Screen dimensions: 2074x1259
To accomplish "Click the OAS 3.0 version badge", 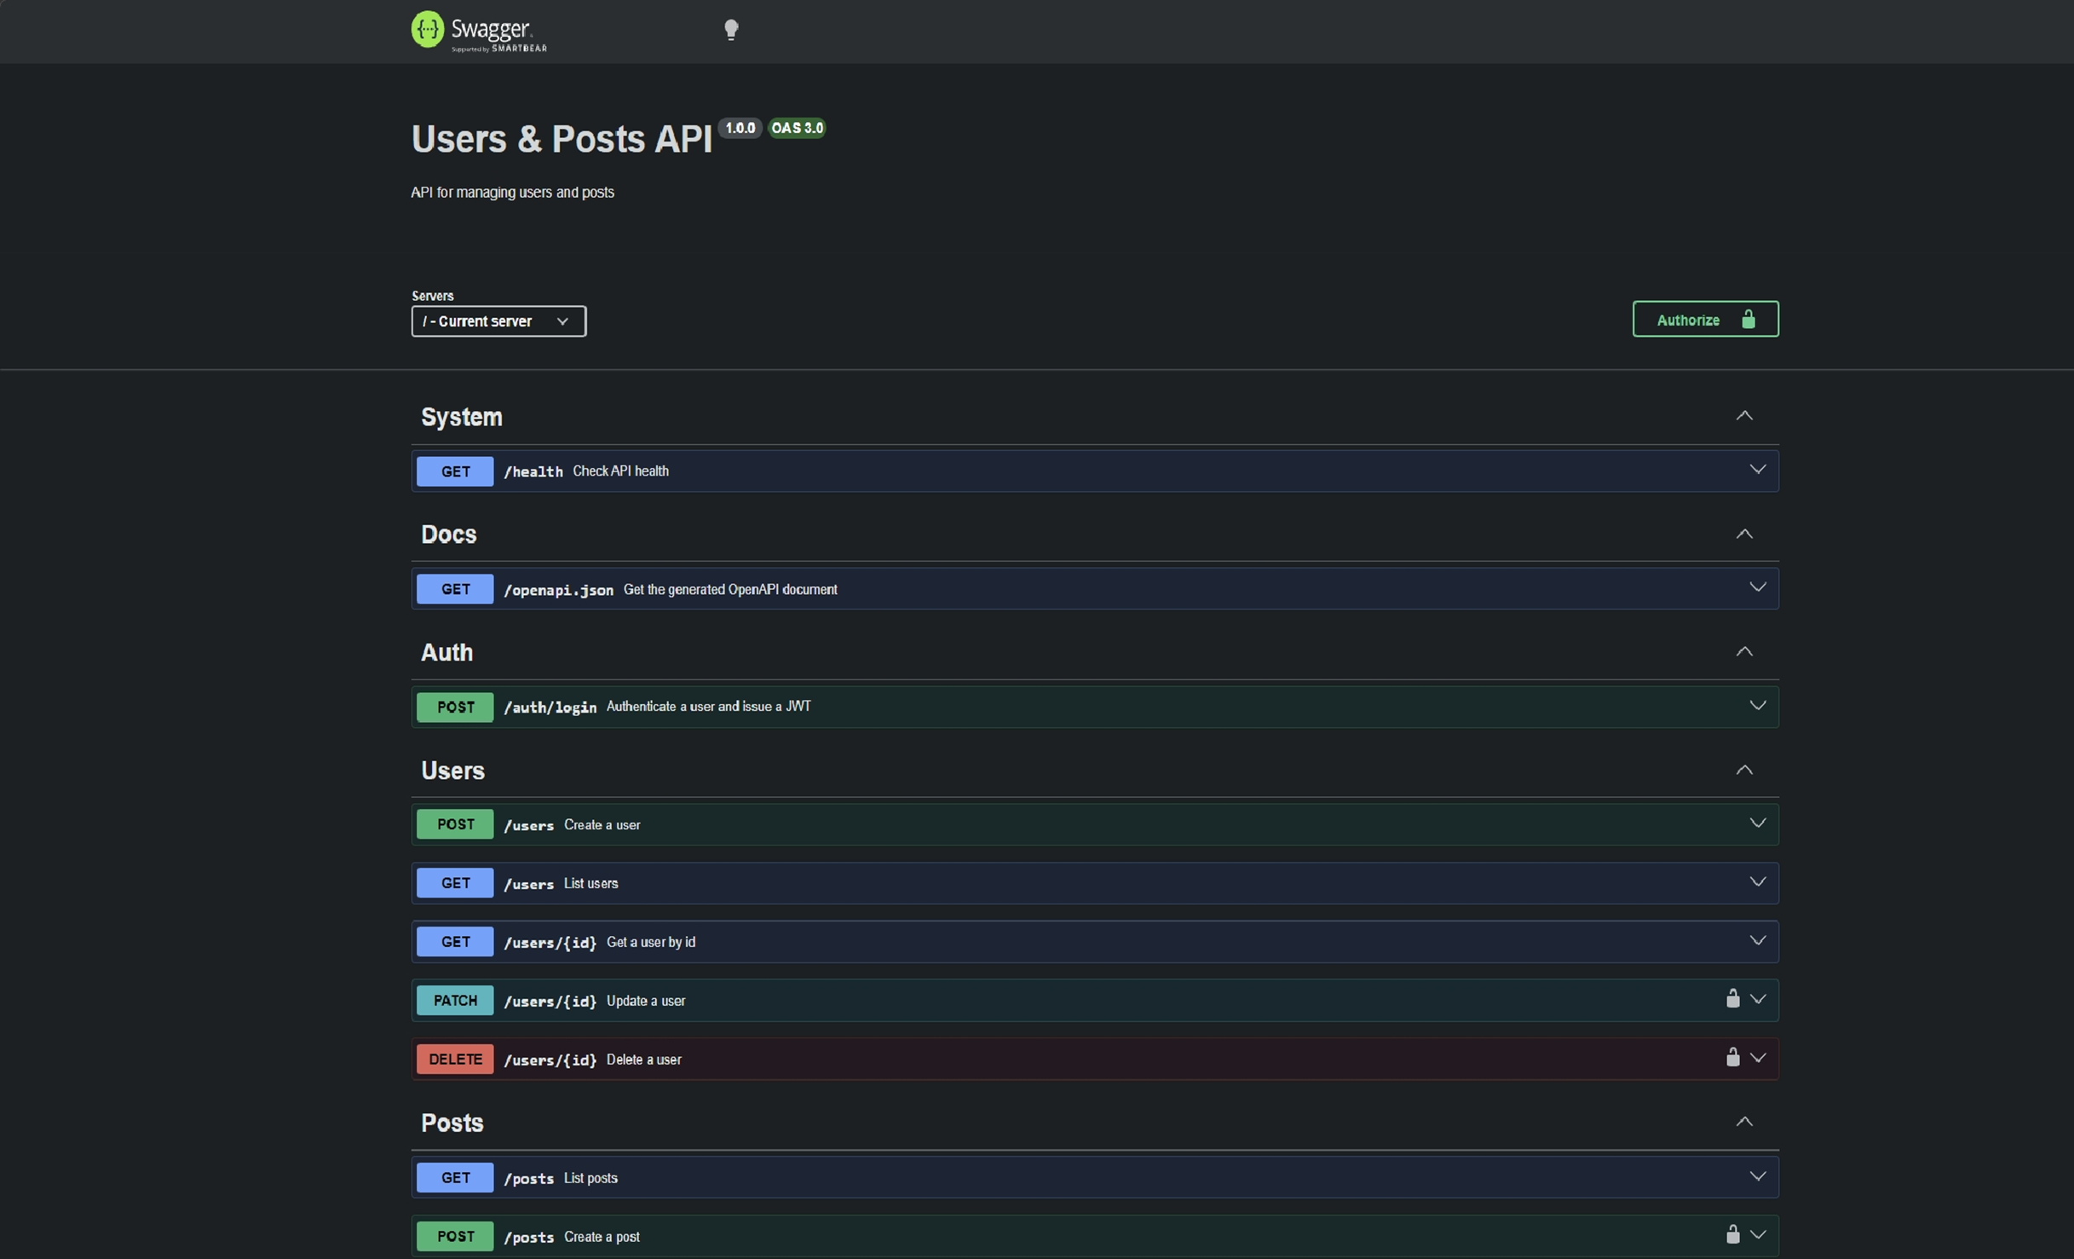I will 796,128.
